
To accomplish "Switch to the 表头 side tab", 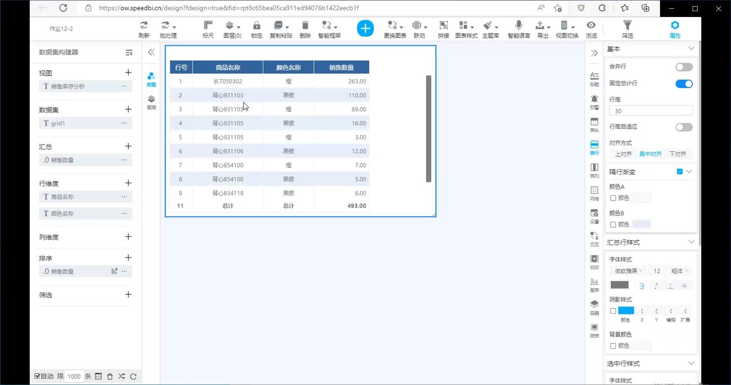I will pyautogui.click(x=594, y=124).
